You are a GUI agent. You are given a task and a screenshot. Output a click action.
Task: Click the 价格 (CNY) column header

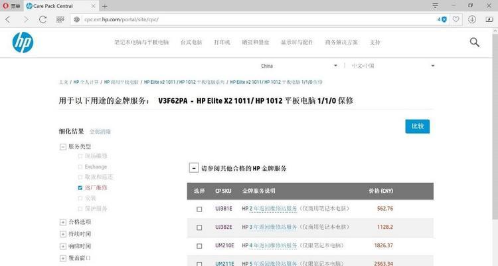coord(381,191)
